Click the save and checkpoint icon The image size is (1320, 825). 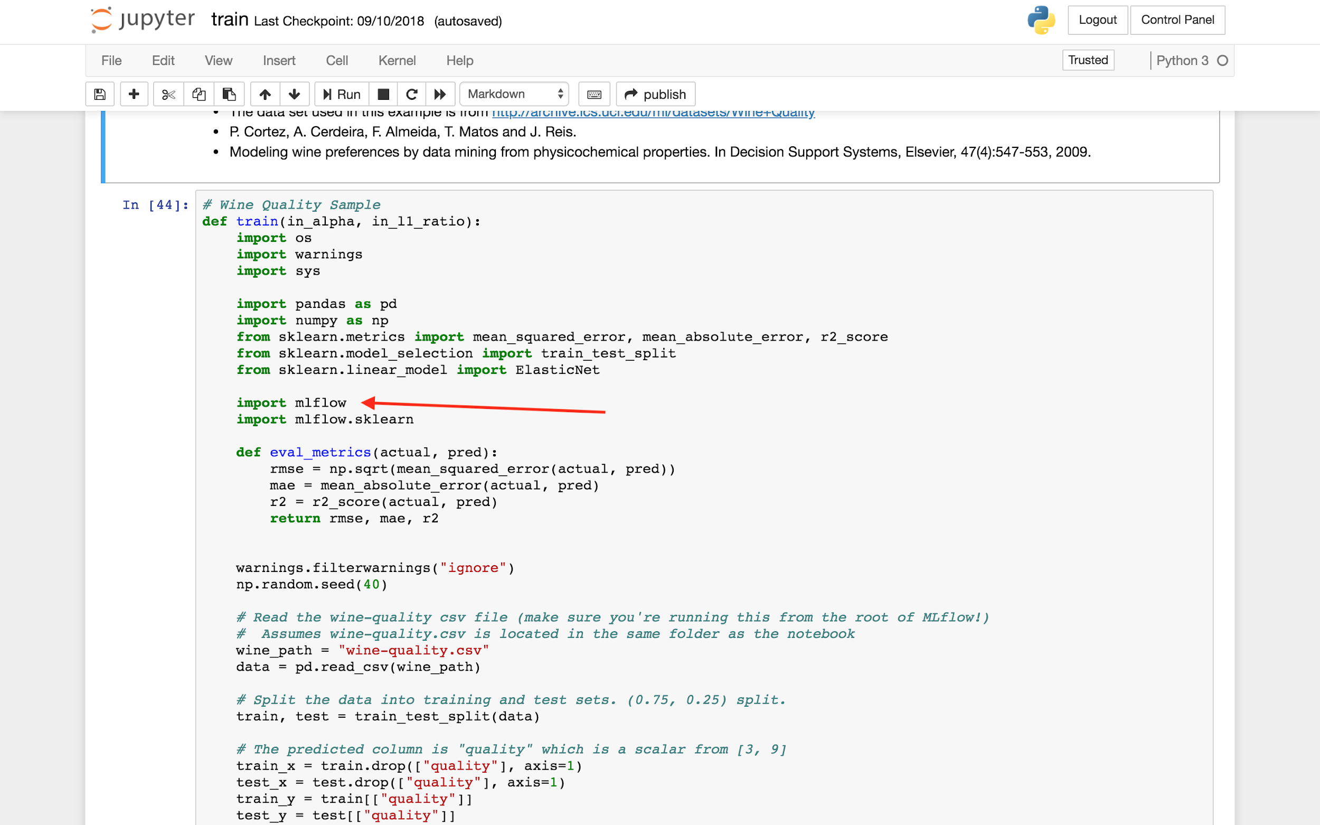(x=100, y=95)
